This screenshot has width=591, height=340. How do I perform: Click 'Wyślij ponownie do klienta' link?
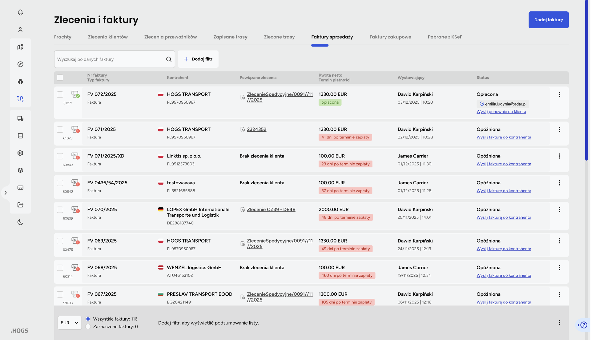pos(501,112)
